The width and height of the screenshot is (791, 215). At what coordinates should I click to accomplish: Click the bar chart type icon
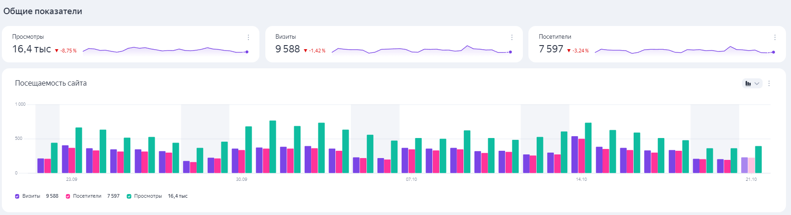(748, 83)
